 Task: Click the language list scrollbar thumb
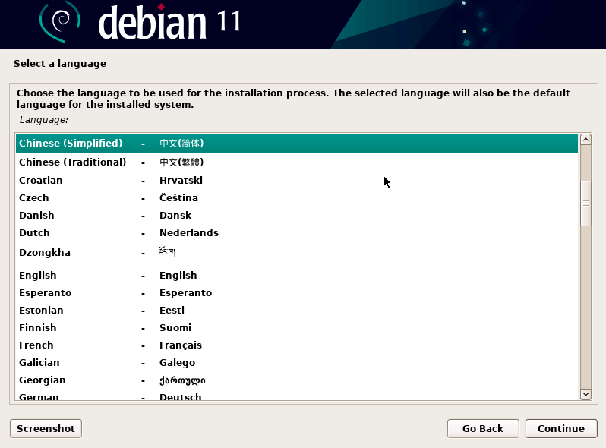click(586, 203)
